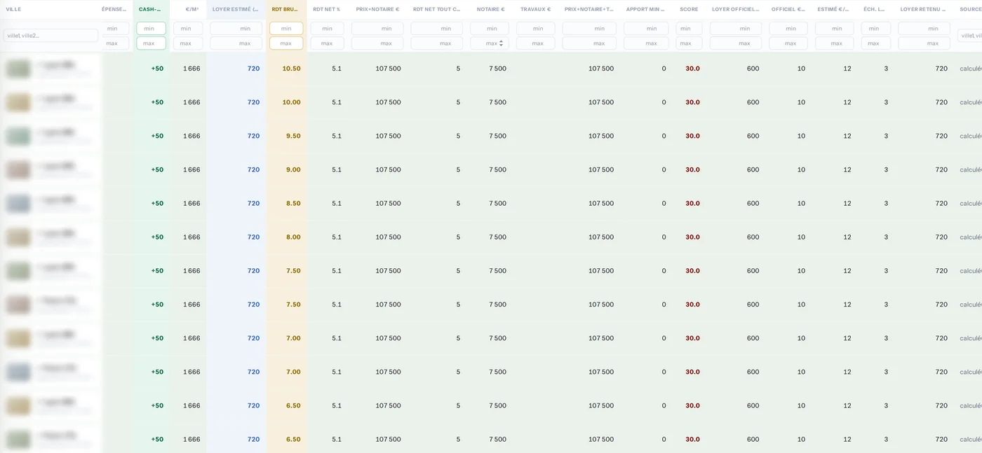The image size is (982, 453).
Task: Focus the LOYER ESTIMÉ min filter
Action: click(x=236, y=28)
